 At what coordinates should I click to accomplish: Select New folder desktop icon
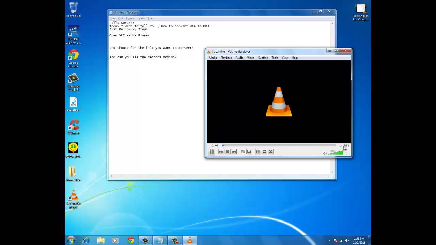(x=74, y=174)
